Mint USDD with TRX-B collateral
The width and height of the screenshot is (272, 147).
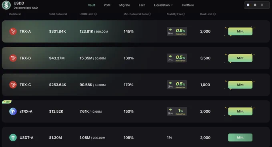click(x=240, y=58)
